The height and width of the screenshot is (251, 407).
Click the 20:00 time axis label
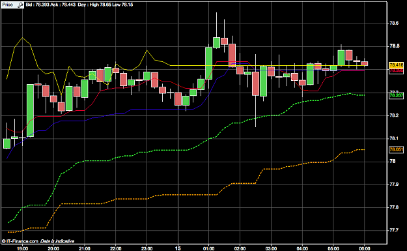tap(53, 248)
